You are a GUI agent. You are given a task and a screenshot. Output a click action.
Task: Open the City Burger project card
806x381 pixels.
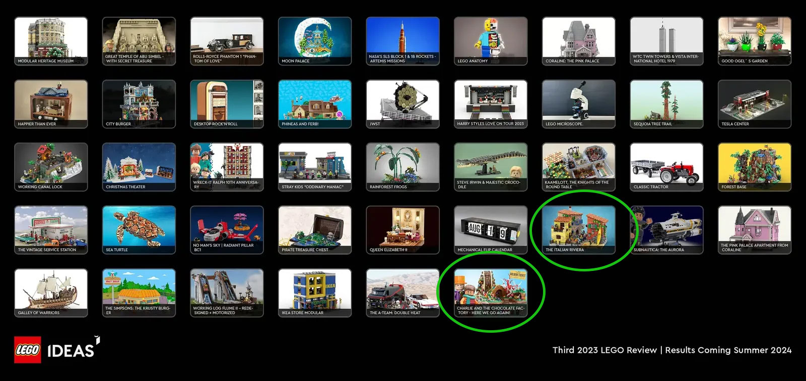(x=139, y=104)
